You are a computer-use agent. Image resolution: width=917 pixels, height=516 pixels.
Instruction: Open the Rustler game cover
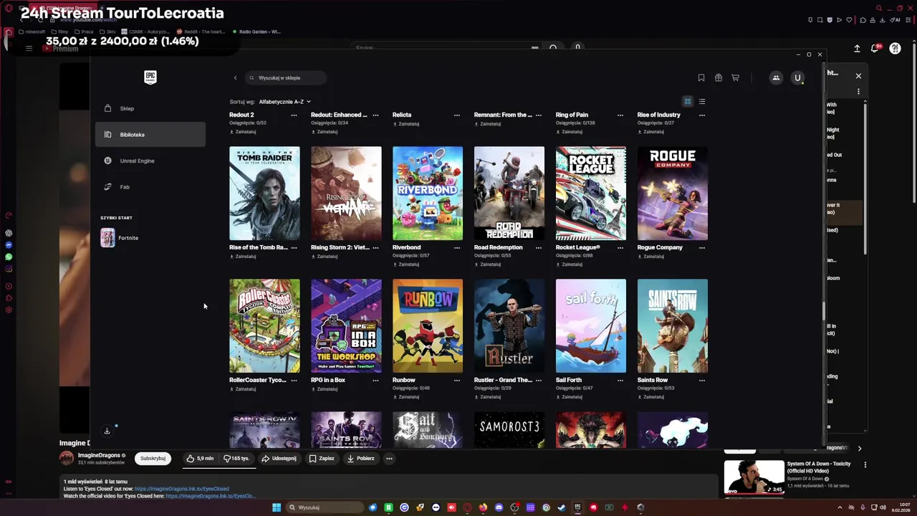509,326
